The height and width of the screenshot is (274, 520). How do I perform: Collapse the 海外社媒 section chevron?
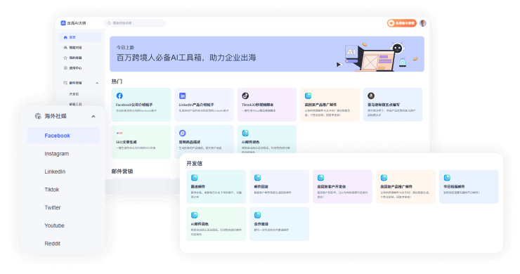pos(93,117)
